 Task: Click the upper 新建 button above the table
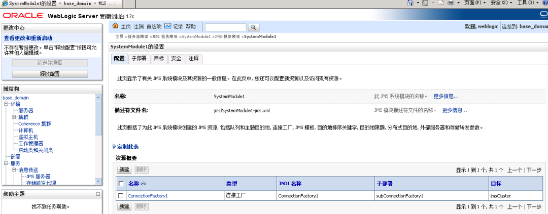[124, 170]
